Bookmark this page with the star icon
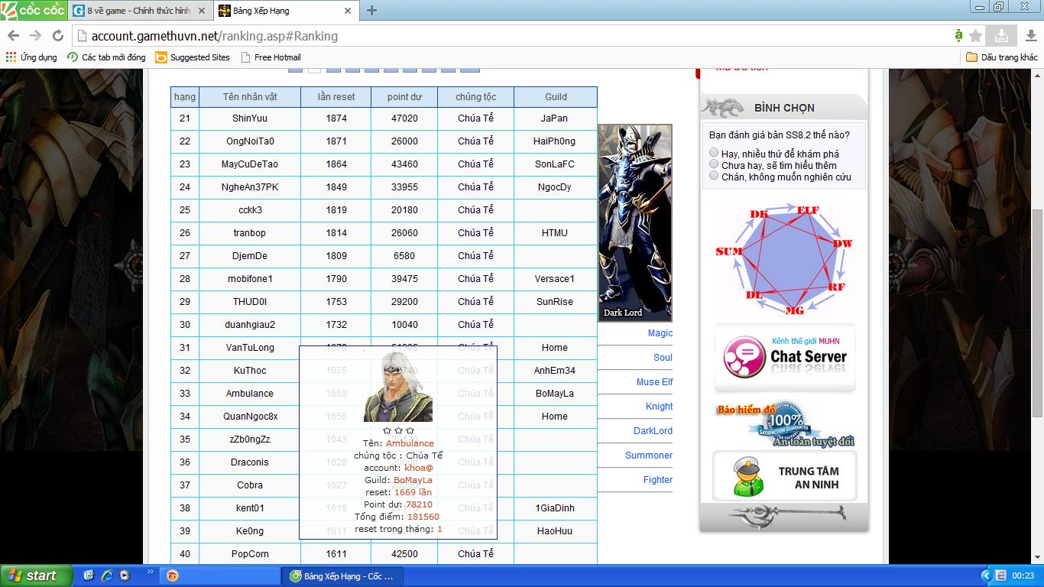The height and width of the screenshot is (587, 1044). pyautogui.click(x=975, y=36)
